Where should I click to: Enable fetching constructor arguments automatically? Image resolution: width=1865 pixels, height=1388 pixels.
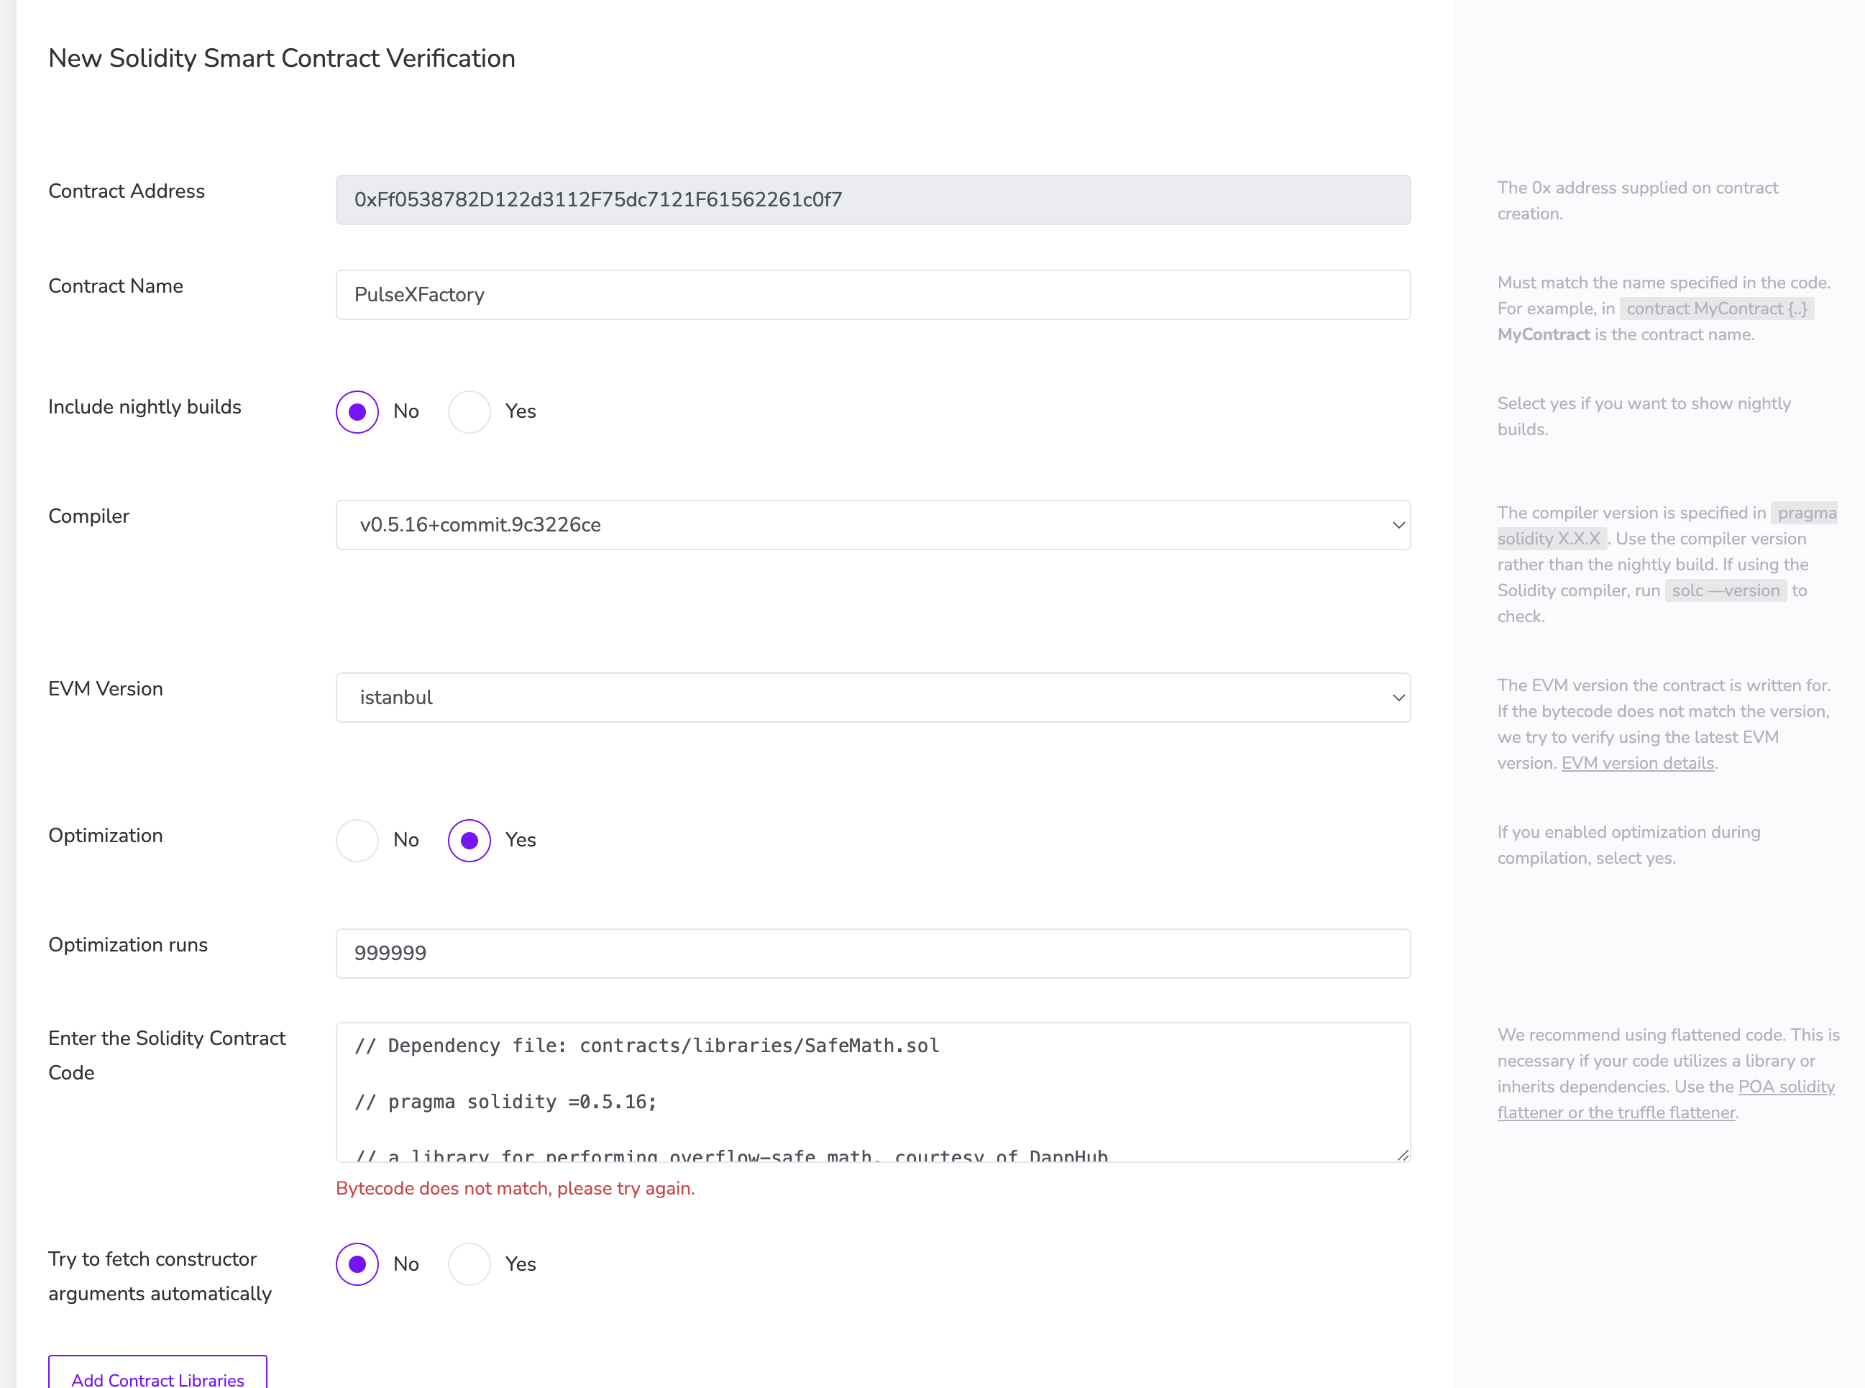point(469,1264)
